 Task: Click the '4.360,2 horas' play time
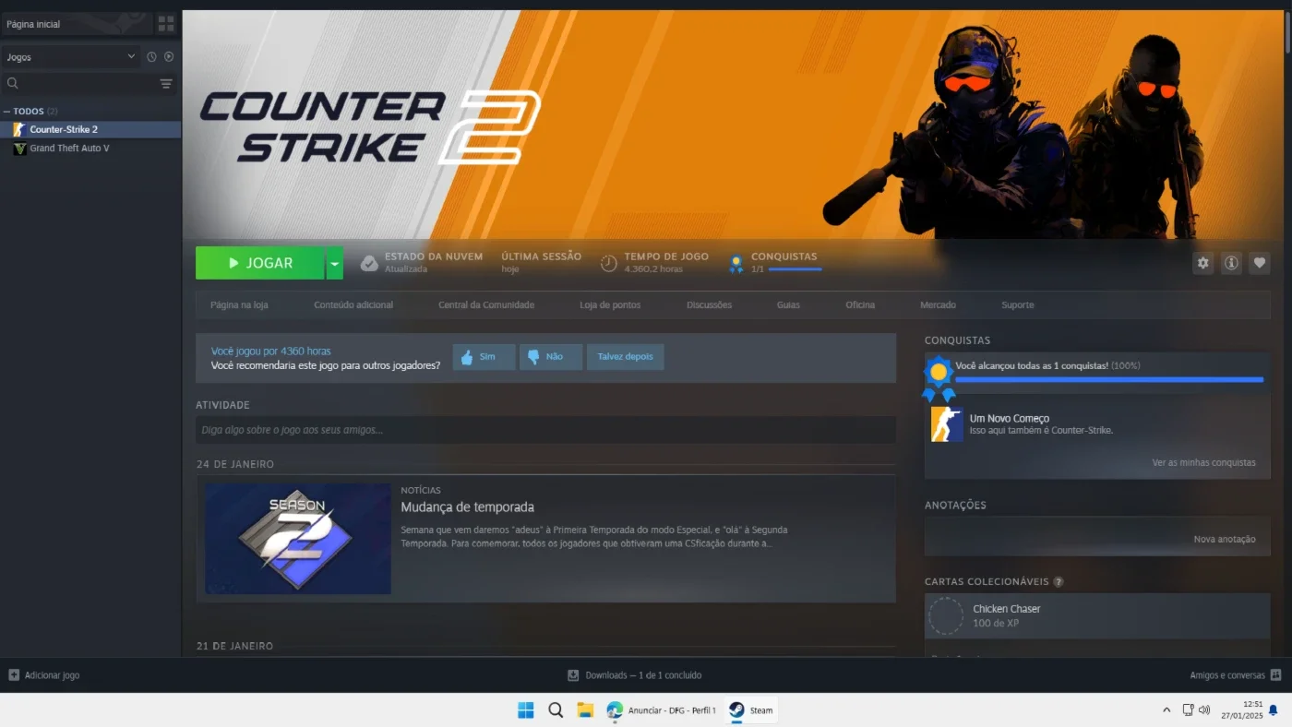click(653, 269)
